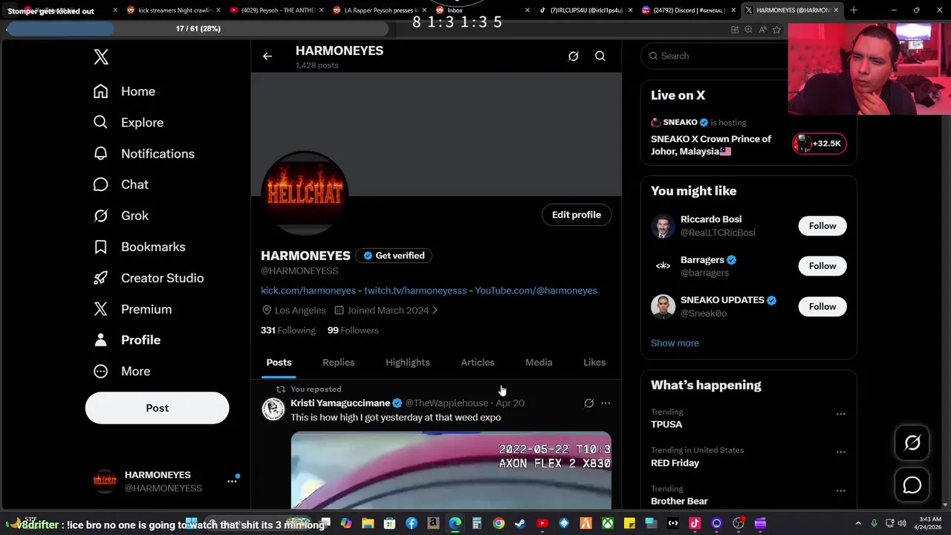Switch to the Media tab
951x535 pixels.
coord(539,363)
